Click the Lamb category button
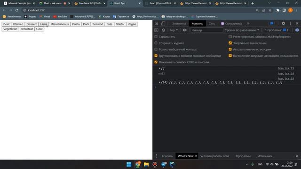The width and height of the screenshot is (301, 169). (x=44, y=24)
